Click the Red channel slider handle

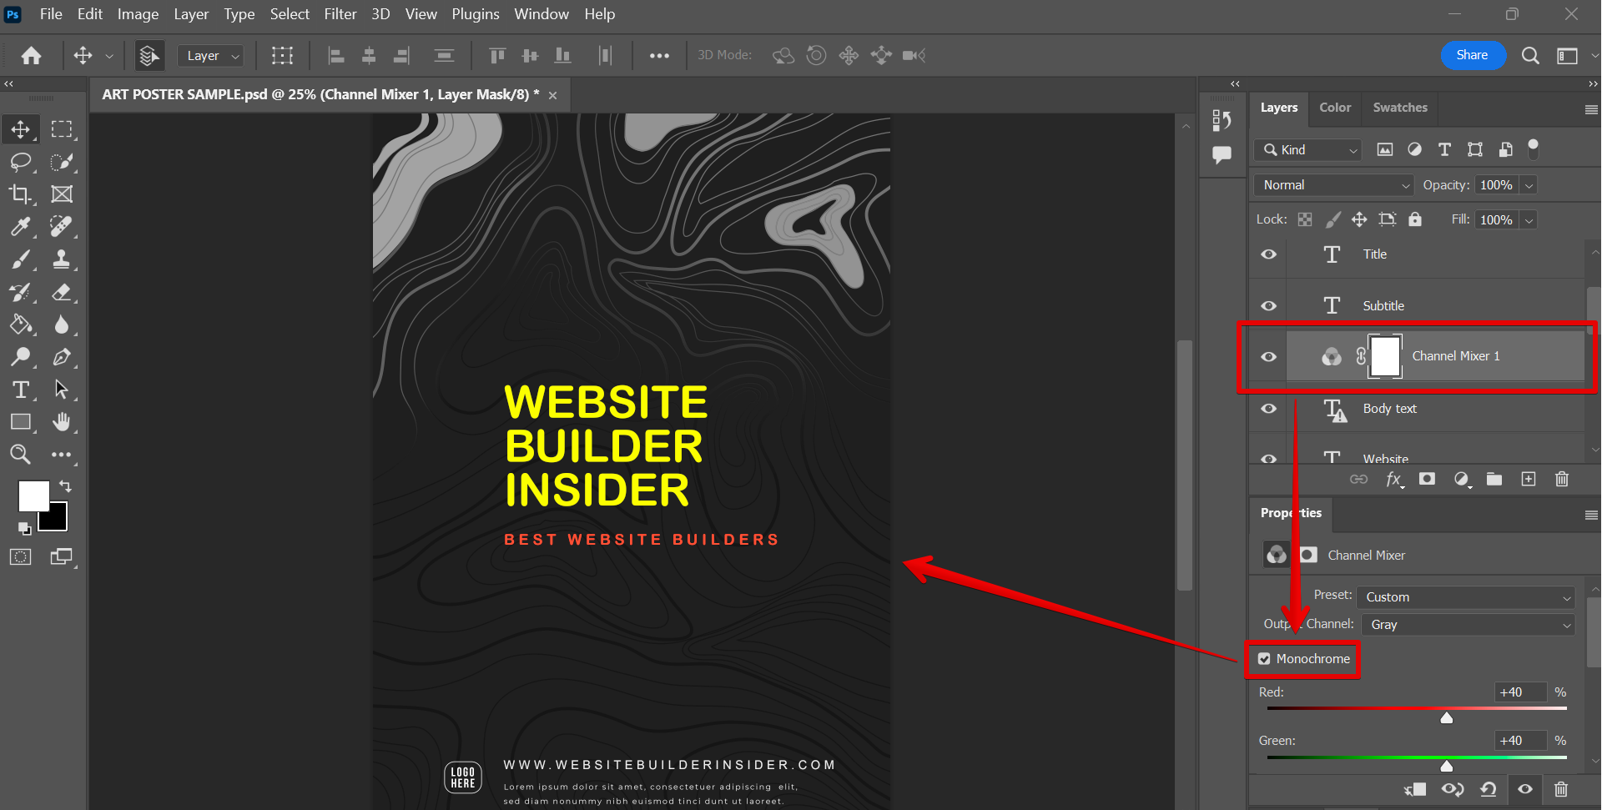(x=1447, y=718)
